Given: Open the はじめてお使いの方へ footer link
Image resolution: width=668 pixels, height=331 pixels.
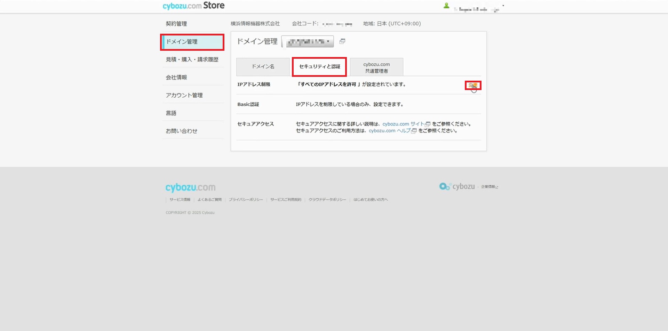Looking at the screenshot, I should pos(371,200).
